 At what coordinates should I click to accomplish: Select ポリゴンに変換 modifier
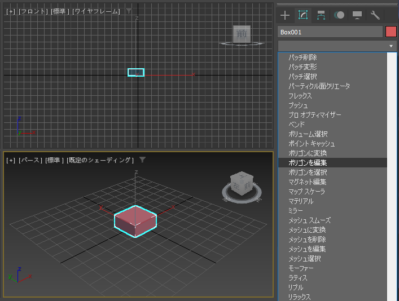tap(332, 153)
